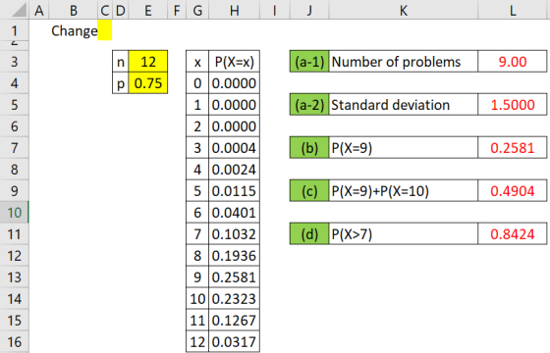This screenshot has height=353, width=550.
Task: Click the green (c) label cell
Action: [309, 191]
